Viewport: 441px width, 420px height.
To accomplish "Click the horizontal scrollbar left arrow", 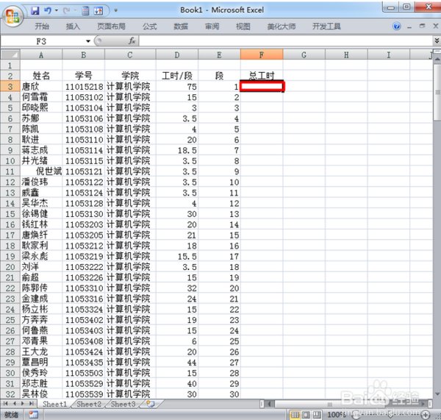I will tap(269, 405).
